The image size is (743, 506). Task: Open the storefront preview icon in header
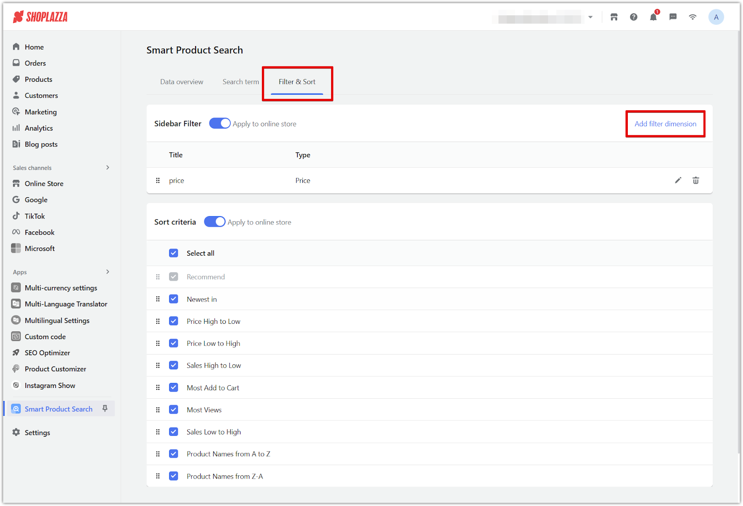[614, 17]
